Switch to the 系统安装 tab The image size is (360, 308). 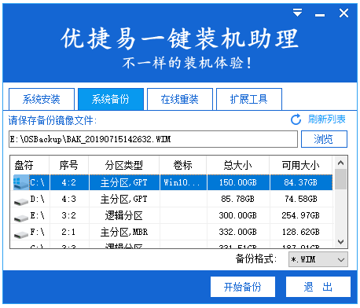click(x=42, y=99)
